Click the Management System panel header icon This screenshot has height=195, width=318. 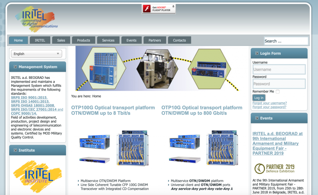click(x=15, y=67)
